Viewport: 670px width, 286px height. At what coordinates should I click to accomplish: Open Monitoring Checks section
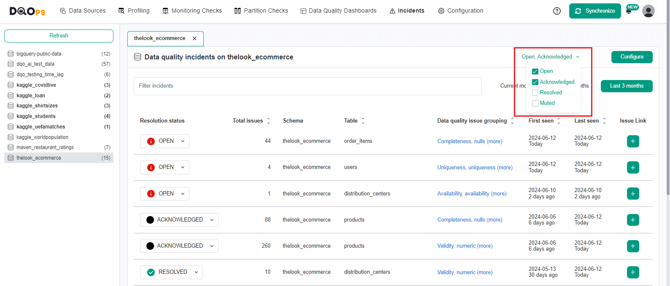pos(192,11)
